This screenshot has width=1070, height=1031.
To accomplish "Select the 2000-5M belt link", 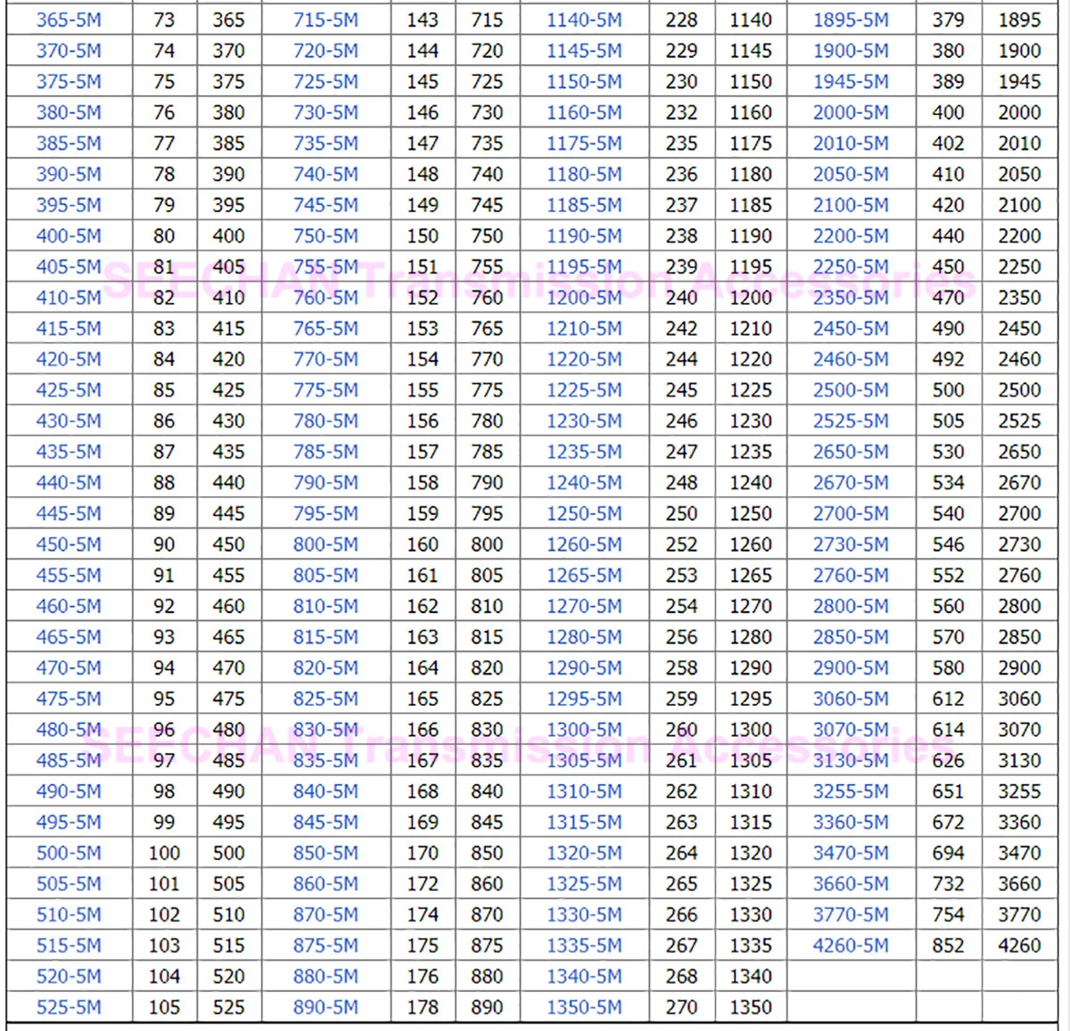I will [x=851, y=112].
